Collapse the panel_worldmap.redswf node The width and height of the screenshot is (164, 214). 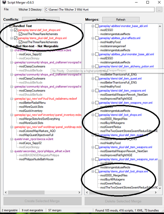(x=12, y=127)
